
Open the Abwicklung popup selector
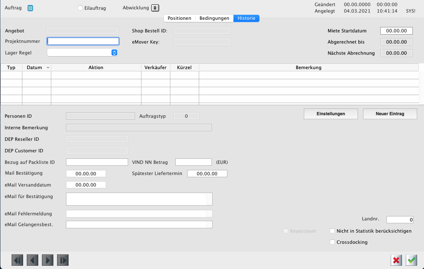(x=155, y=8)
